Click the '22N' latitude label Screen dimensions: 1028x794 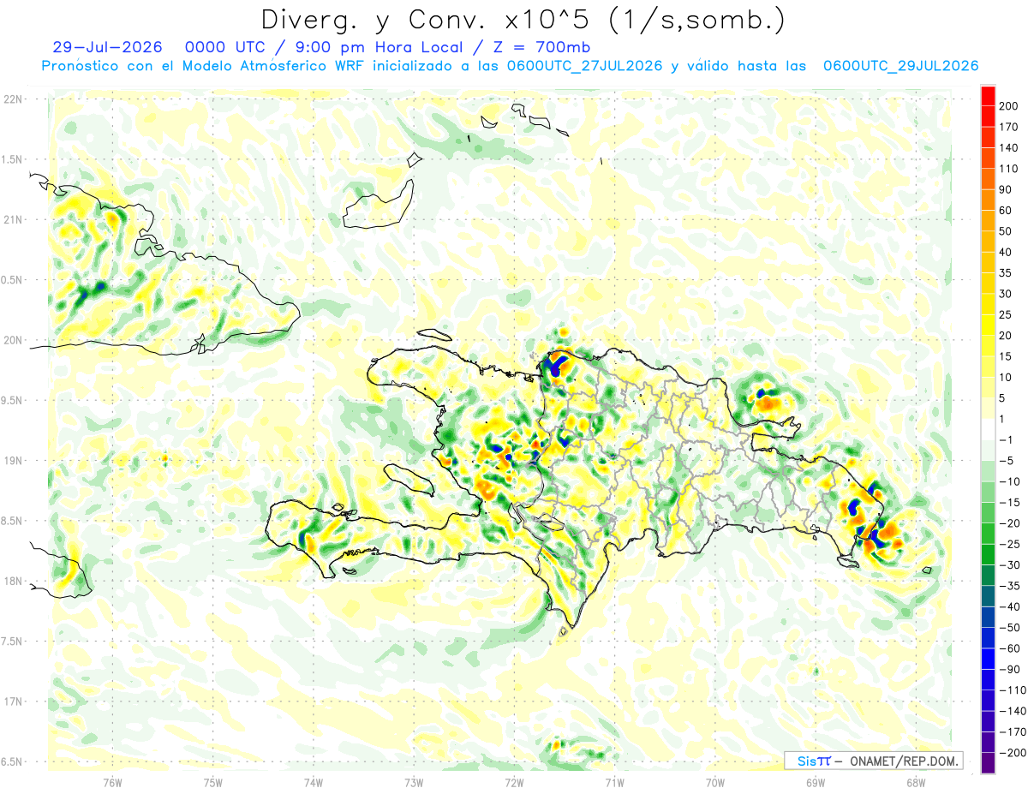[13, 99]
